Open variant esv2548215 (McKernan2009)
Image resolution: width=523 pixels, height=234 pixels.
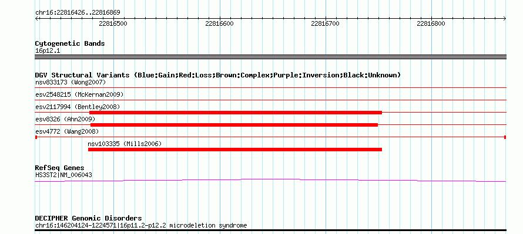(x=79, y=94)
